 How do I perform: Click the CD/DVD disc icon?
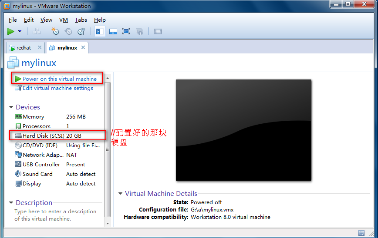click(18, 145)
